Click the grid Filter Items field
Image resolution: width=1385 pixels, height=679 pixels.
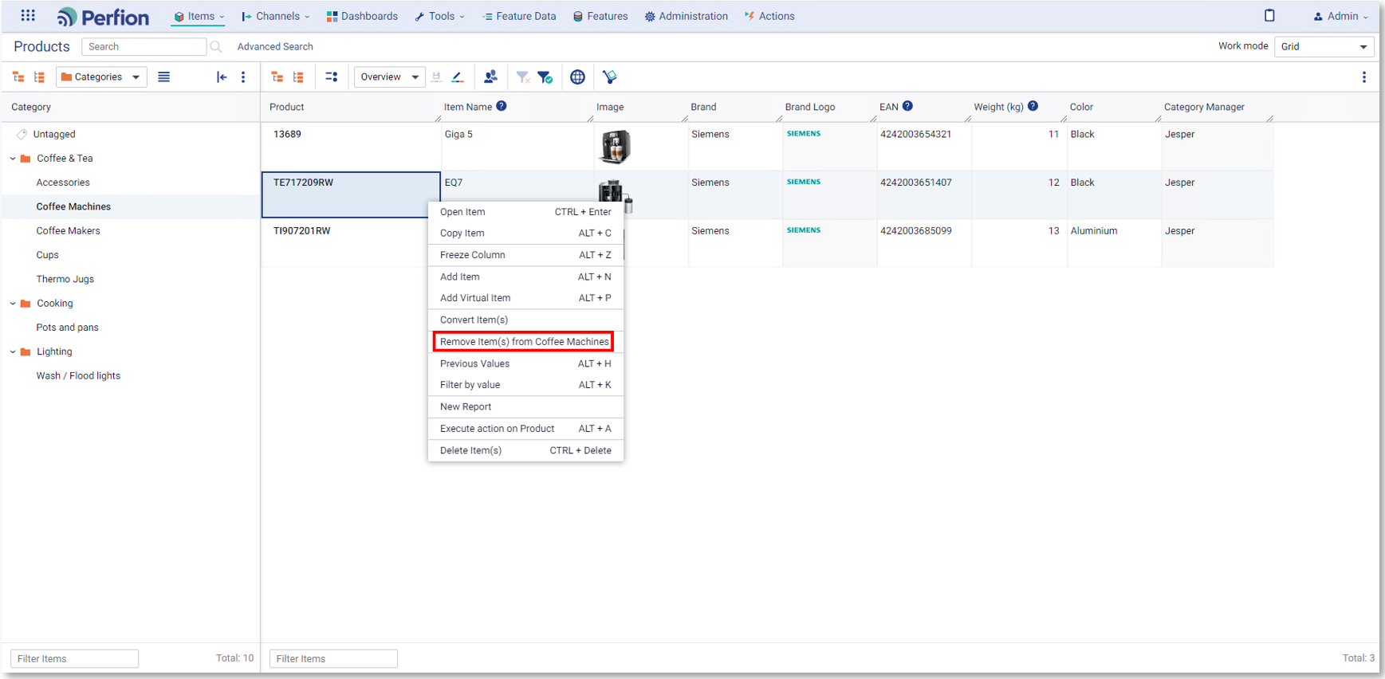333,659
